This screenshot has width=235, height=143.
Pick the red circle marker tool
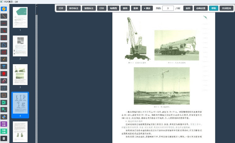4,74
